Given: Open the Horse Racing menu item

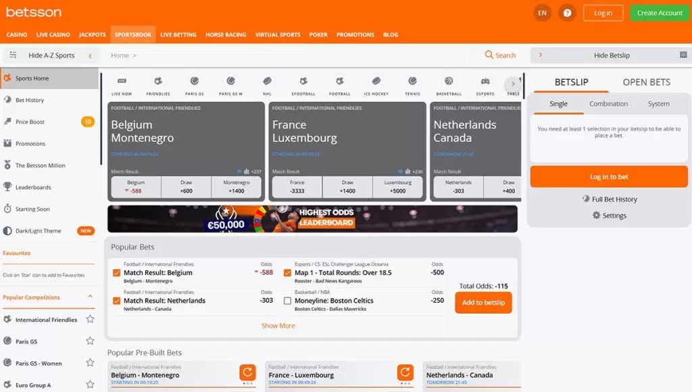Looking at the screenshot, I should tap(226, 34).
